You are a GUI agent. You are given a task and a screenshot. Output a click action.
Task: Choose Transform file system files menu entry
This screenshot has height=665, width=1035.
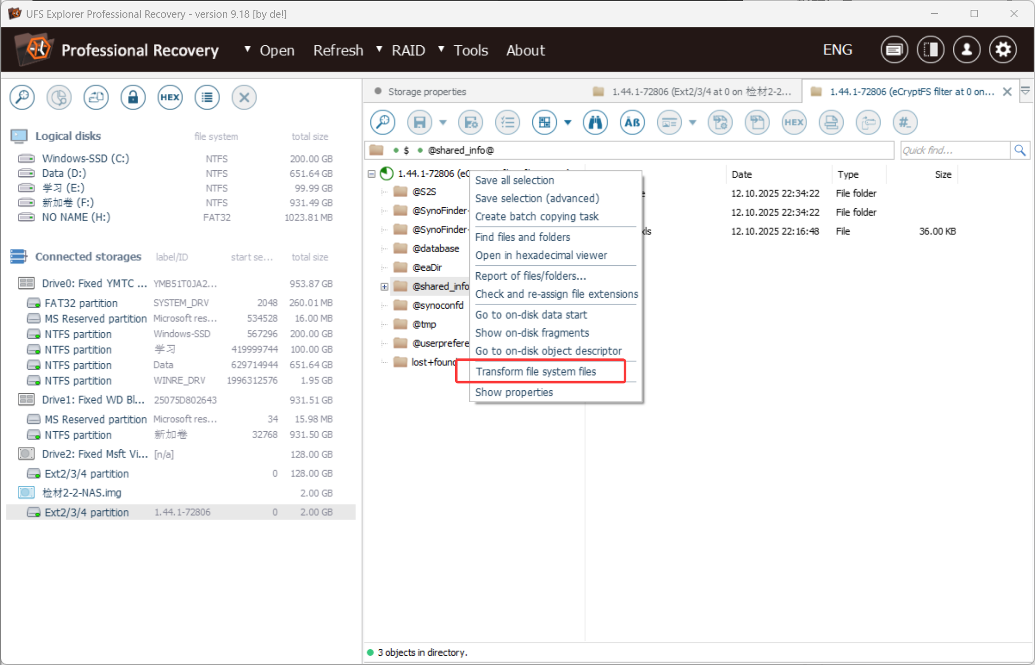(536, 372)
